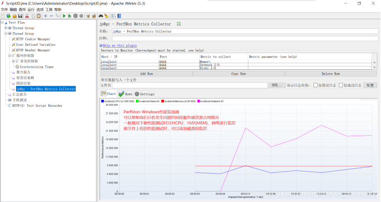The image size is (381, 202).
Task: Select the Network I/O metric cell
Action: coord(224,65)
